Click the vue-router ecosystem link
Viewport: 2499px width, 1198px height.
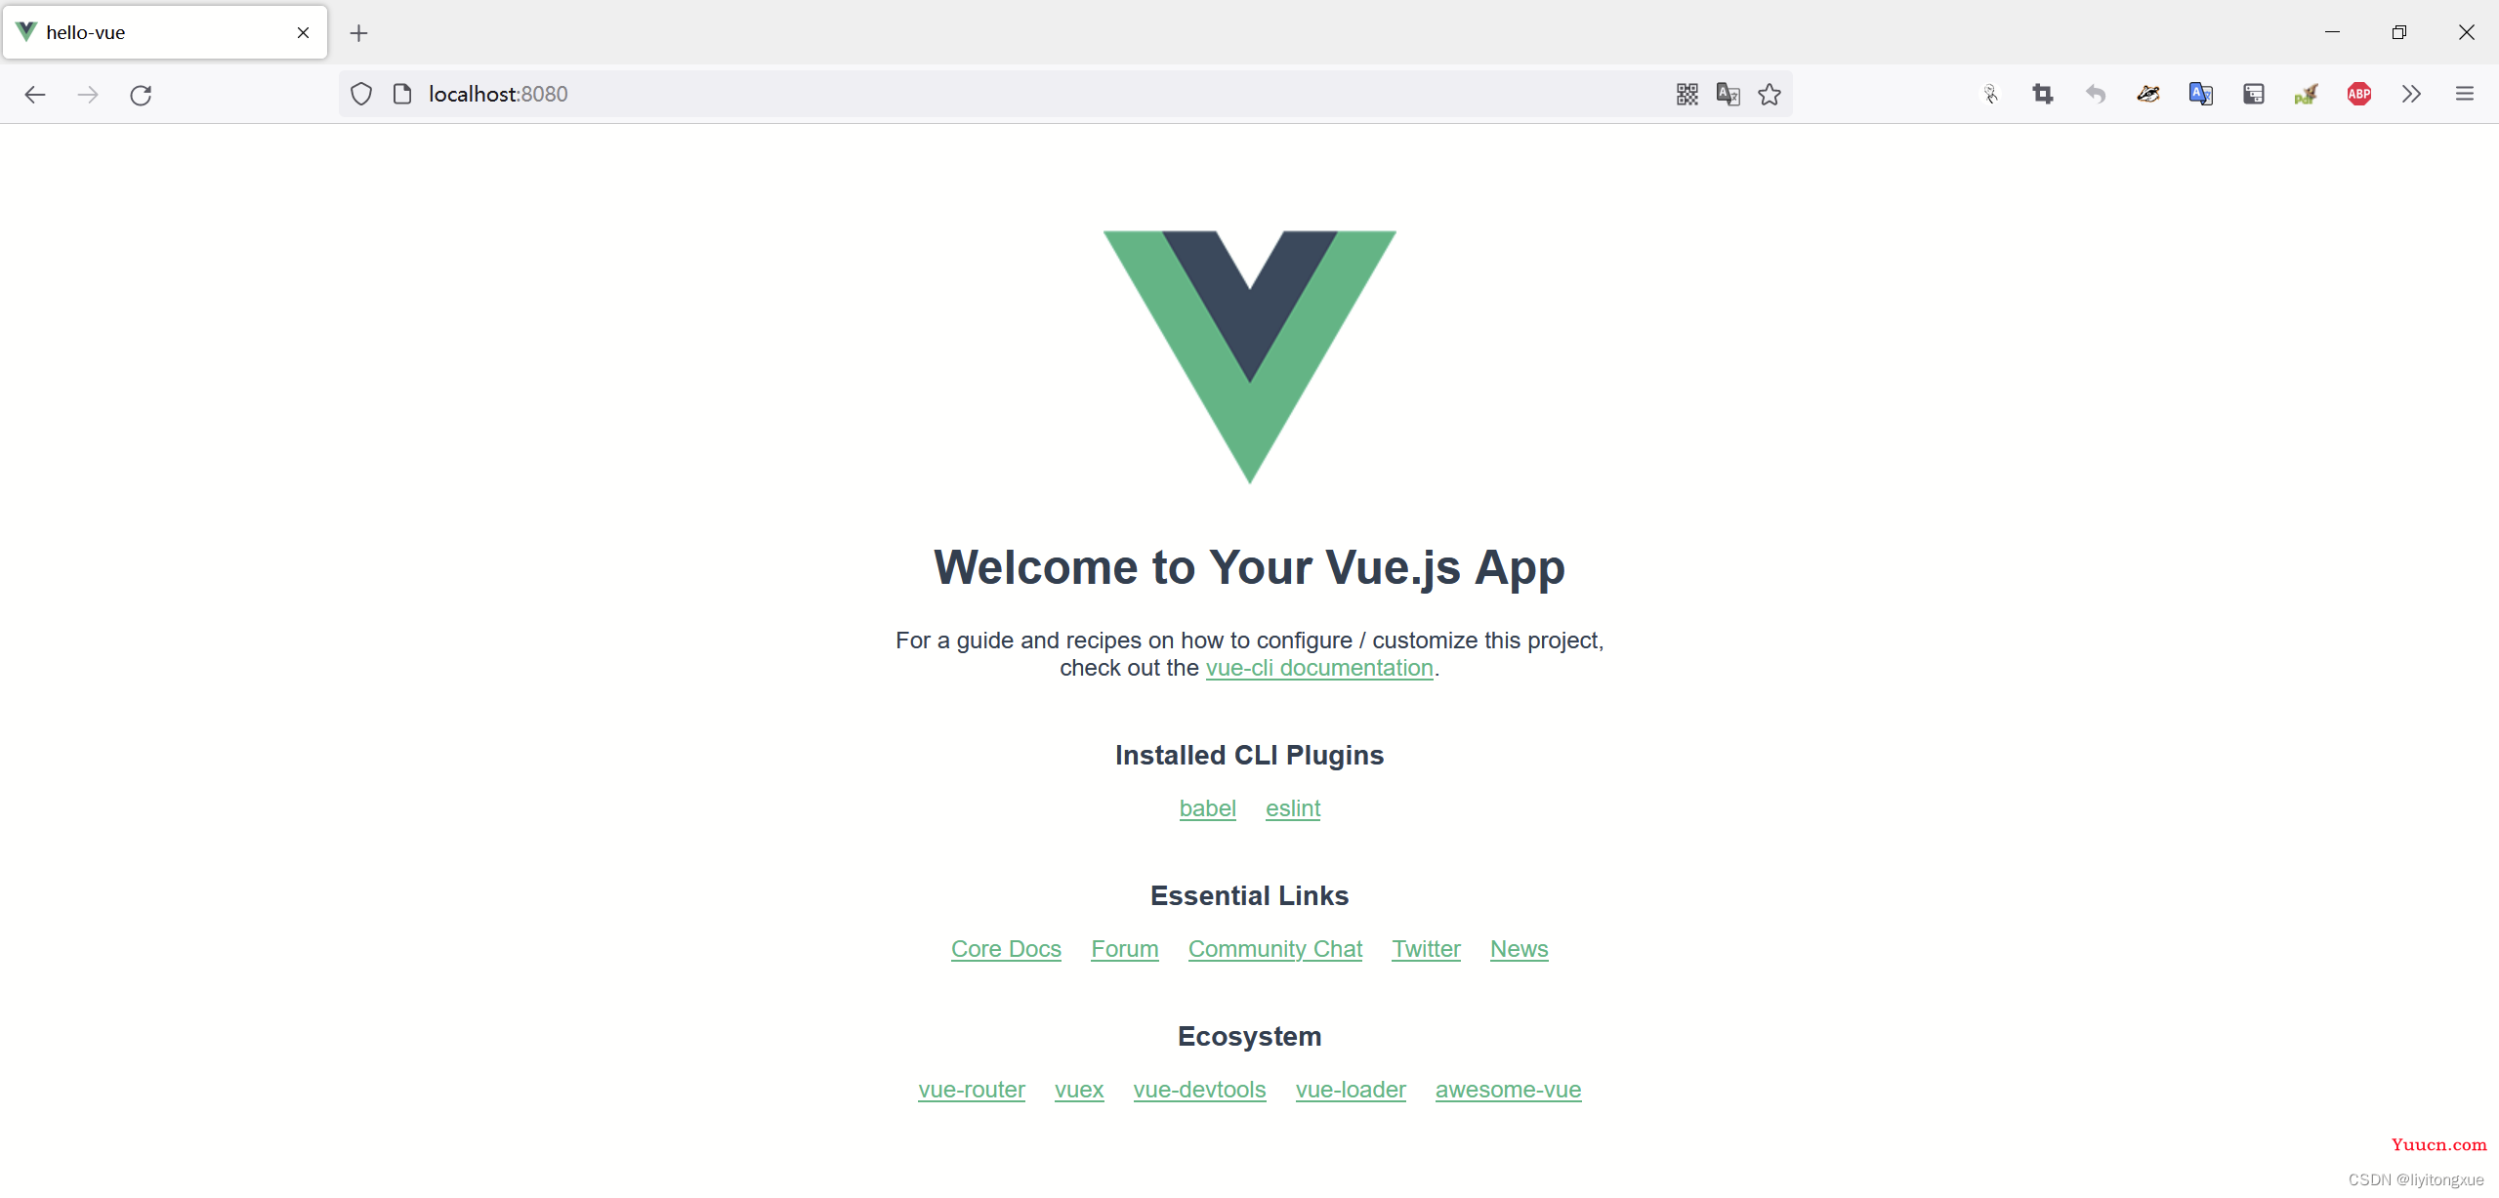(x=973, y=1090)
